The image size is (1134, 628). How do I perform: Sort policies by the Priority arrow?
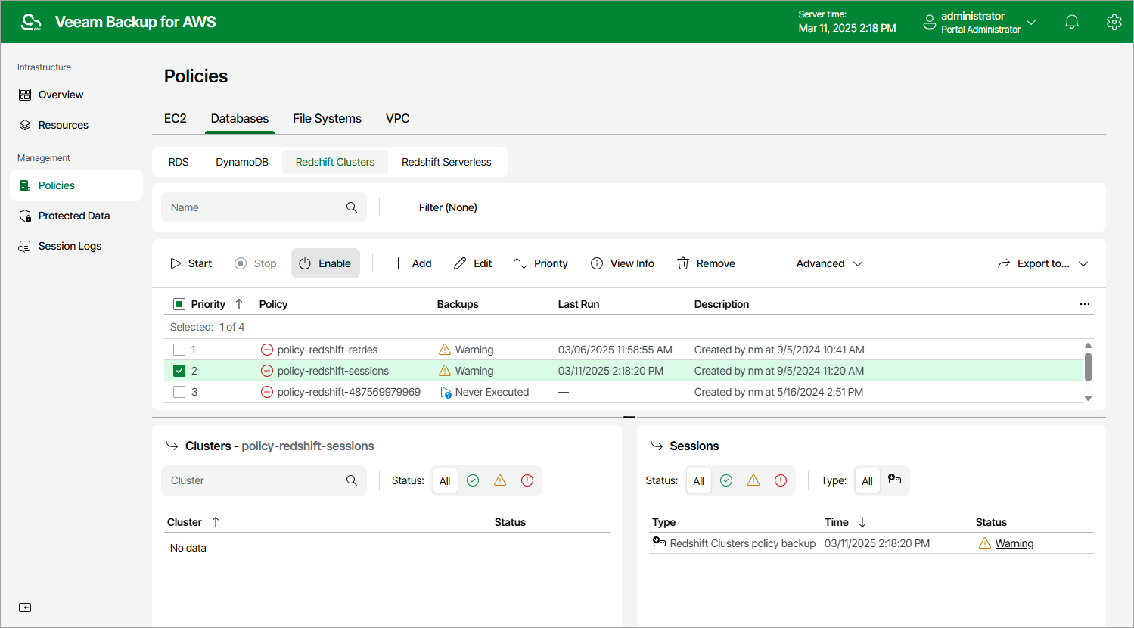click(239, 304)
